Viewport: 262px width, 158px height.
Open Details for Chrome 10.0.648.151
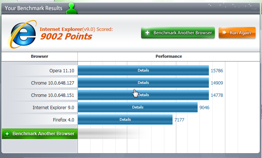tap(143, 95)
